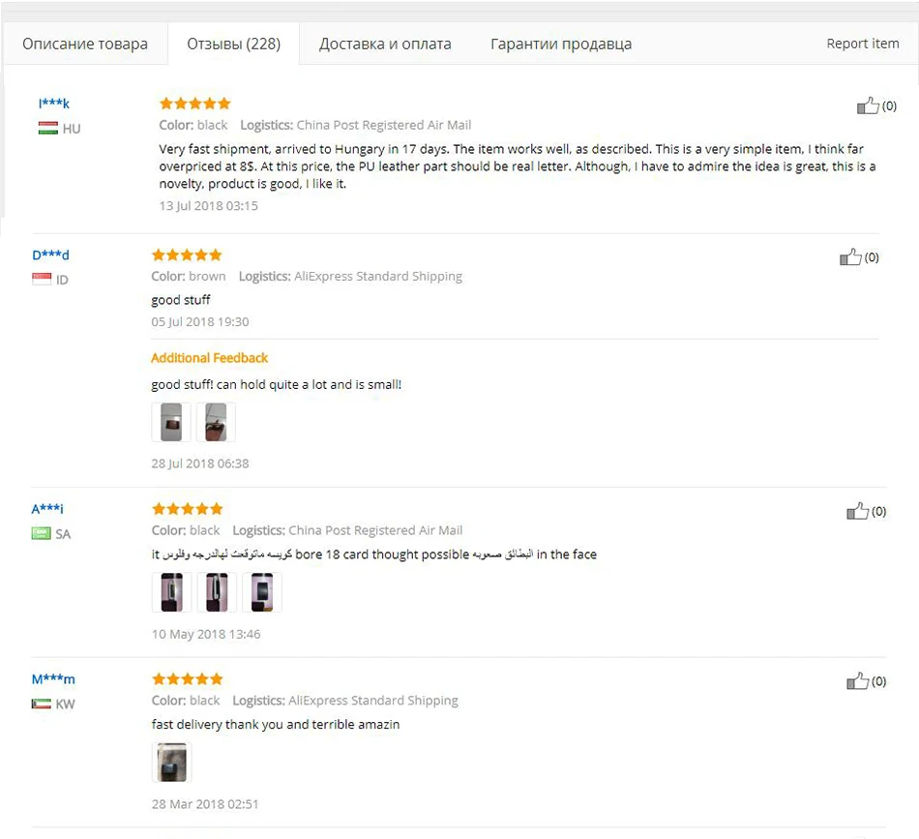Viewport: 919px width, 839px height.
Task: Click the Saudi Arabia flag icon
Action: point(41,533)
